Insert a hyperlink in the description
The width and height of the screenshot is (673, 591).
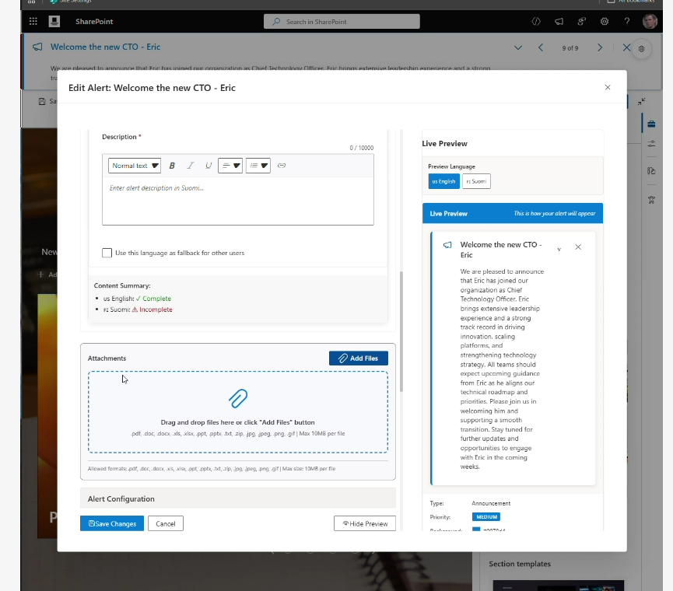click(x=282, y=166)
